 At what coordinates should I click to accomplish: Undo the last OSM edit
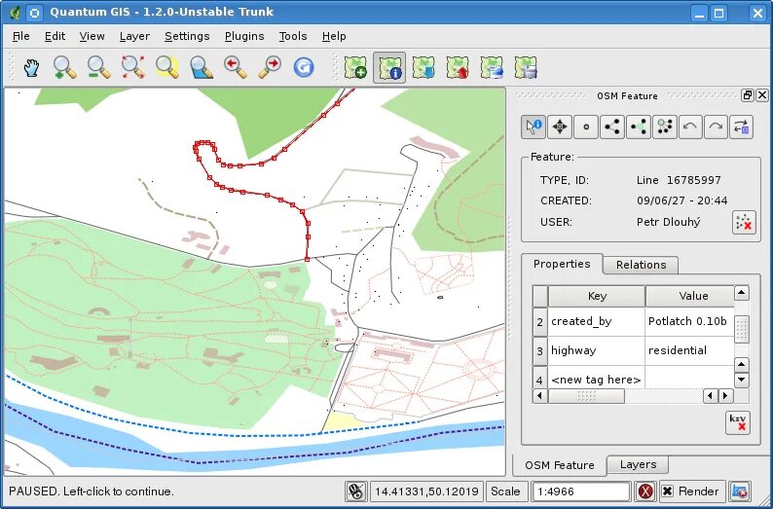[690, 127]
